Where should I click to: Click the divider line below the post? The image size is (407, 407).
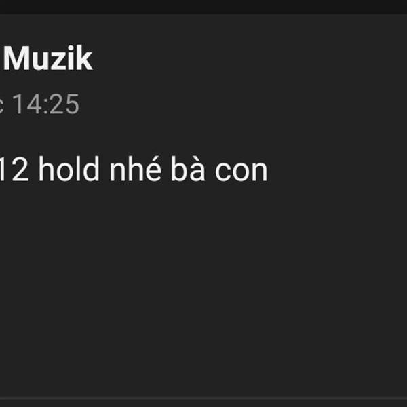pos(203,398)
